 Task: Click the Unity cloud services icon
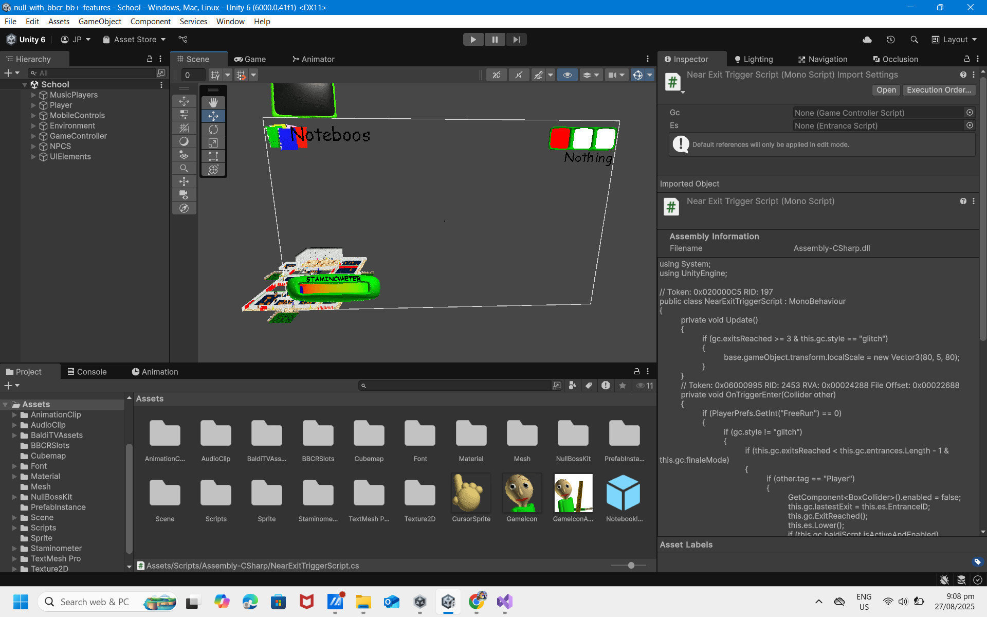[x=867, y=39]
